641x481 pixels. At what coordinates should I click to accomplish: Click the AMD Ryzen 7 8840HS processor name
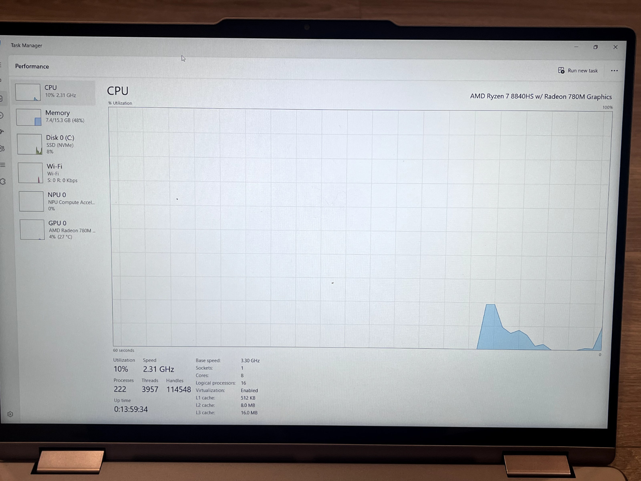point(541,97)
